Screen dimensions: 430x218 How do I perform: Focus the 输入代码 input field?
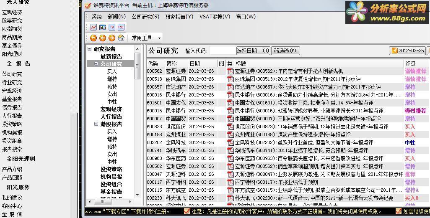click(x=223, y=51)
